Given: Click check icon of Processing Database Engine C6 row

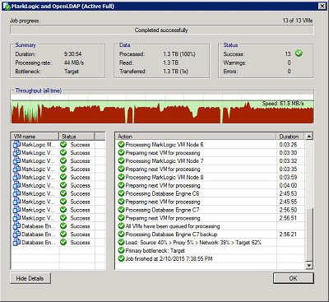Looking at the screenshot, I should click(x=121, y=193).
